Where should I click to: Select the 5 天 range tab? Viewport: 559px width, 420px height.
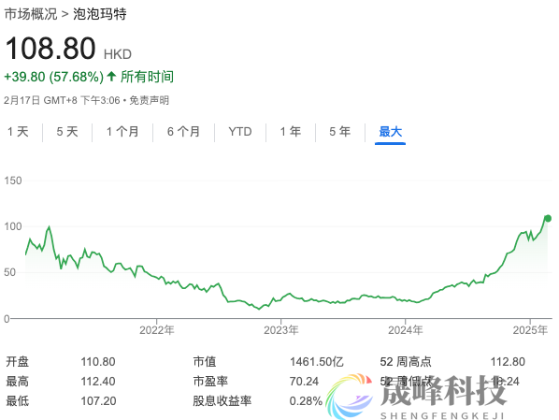67,132
